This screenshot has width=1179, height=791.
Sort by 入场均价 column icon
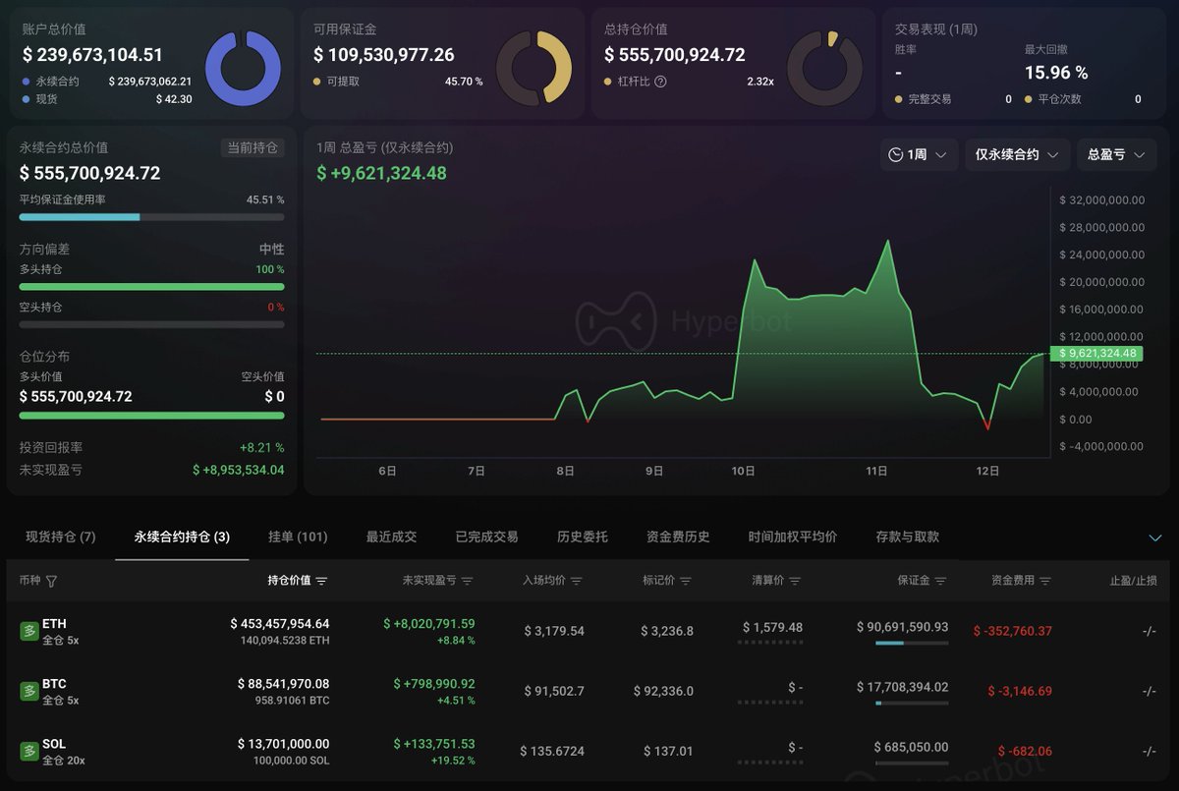(576, 581)
